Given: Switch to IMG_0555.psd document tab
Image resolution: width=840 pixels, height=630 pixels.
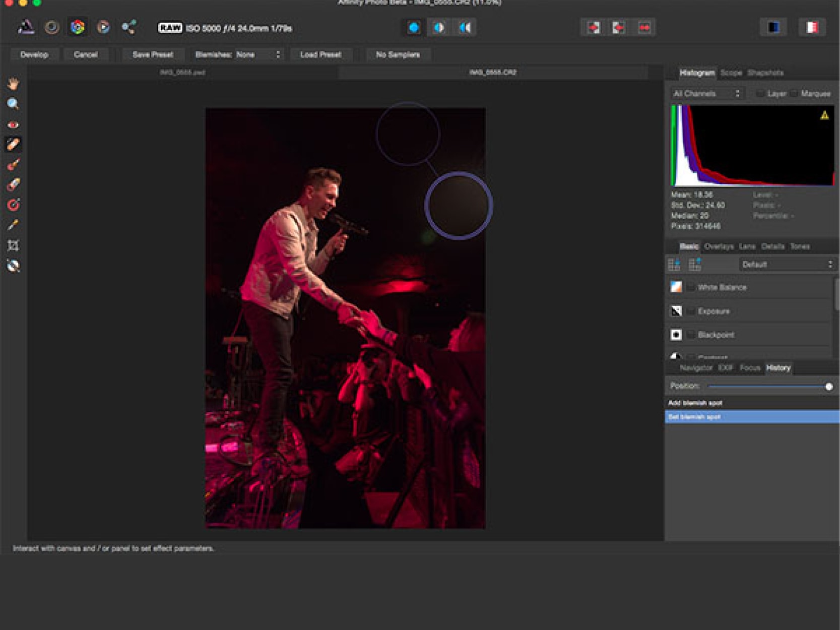Looking at the screenshot, I should point(182,73).
